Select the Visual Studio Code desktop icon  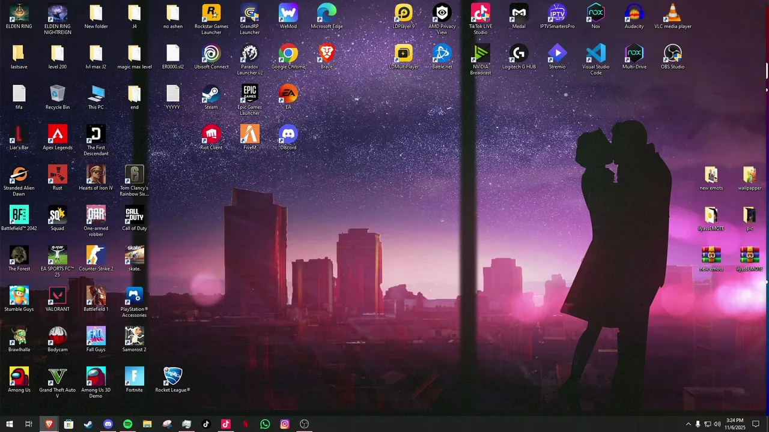(596, 59)
